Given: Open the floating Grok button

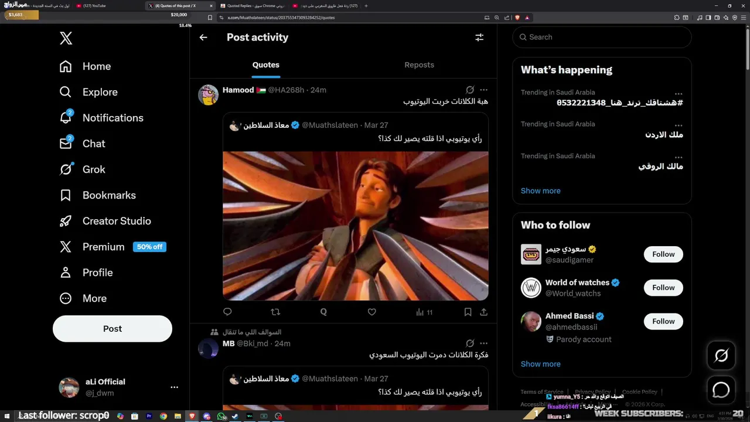Looking at the screenshot, I should (721, 355).
